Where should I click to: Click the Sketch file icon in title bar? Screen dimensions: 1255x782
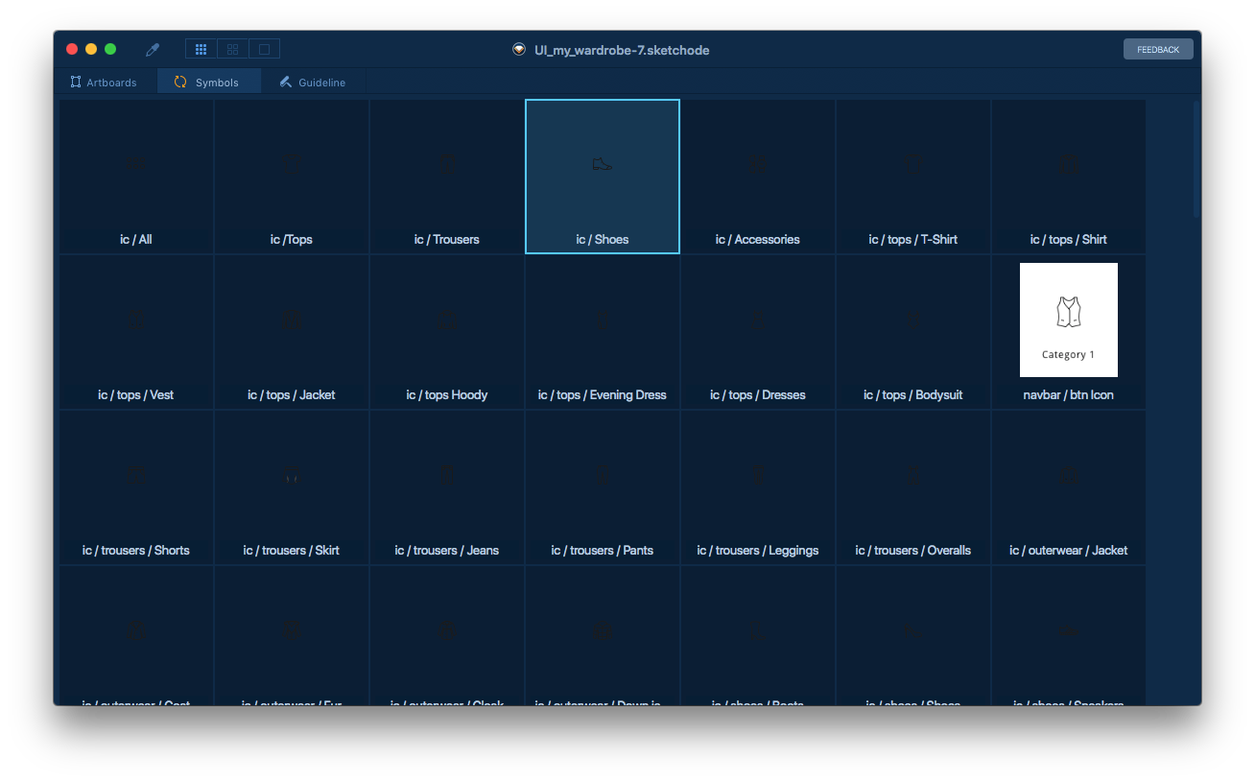pos(519,50)
